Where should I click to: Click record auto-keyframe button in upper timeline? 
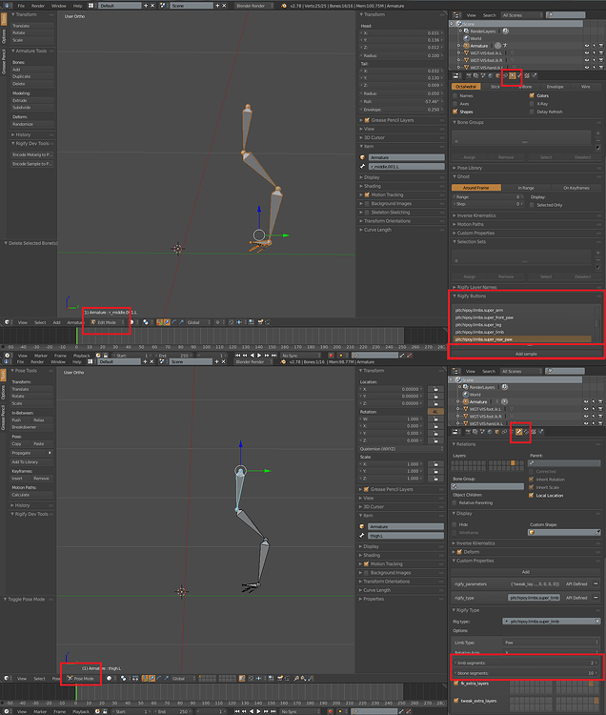point(332,356)
